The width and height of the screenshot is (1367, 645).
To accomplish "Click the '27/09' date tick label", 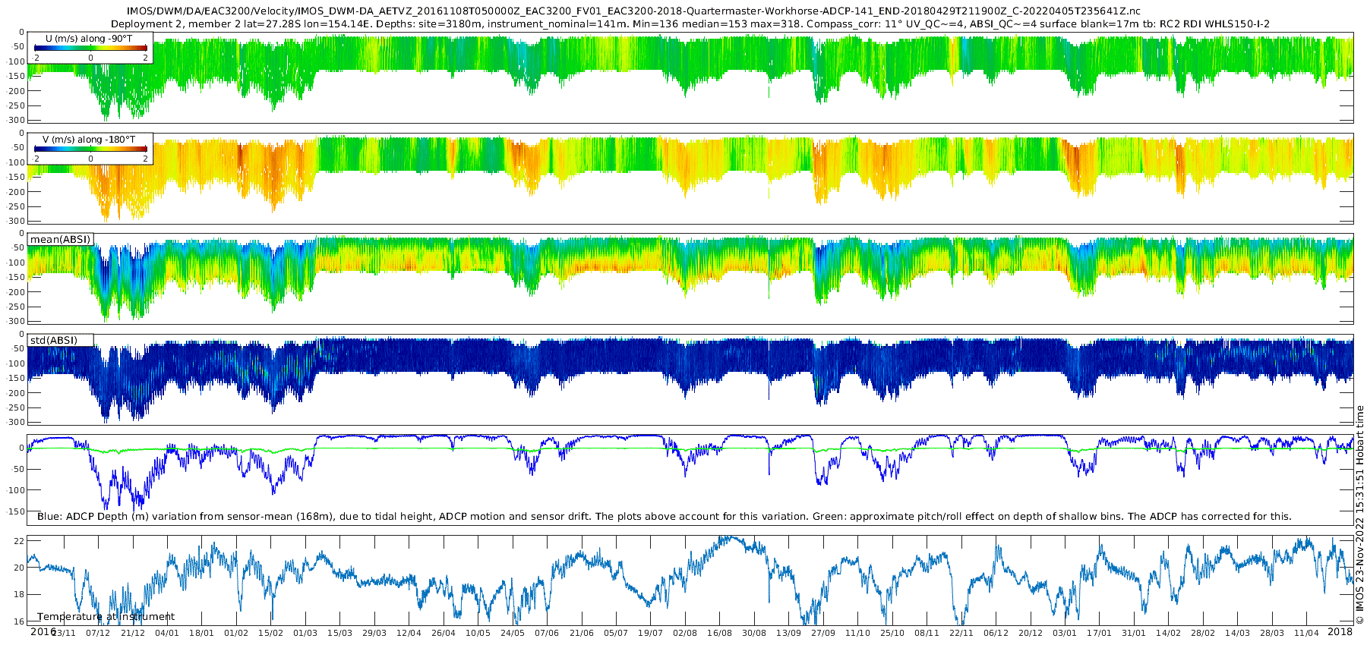I will [x=823, y=633].
